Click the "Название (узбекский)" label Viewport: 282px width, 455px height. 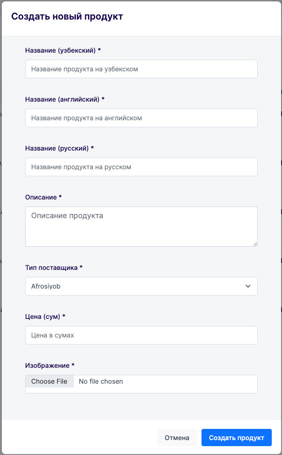coord(63,50)
